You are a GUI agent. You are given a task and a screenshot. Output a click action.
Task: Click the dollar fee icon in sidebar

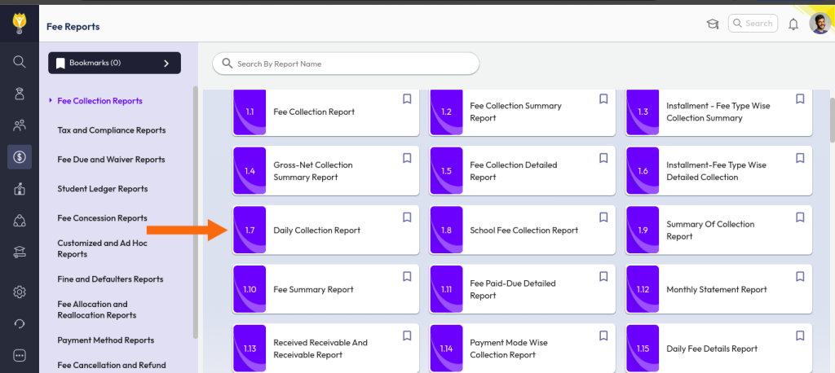20,156
